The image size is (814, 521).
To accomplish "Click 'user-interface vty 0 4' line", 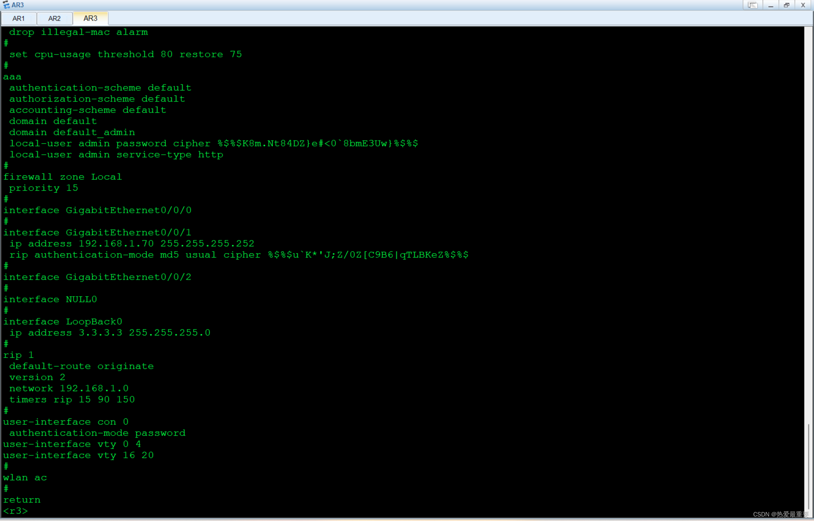I will [x=72, y=444].
